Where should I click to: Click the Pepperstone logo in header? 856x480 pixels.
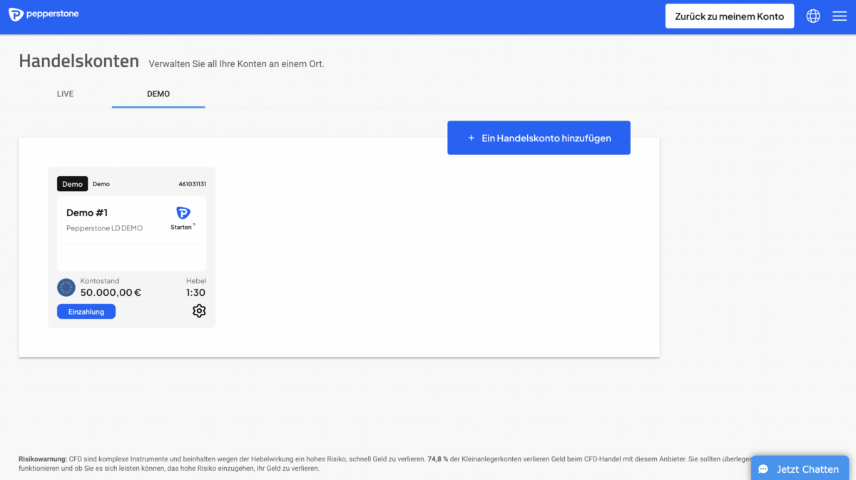pos(44,14)
